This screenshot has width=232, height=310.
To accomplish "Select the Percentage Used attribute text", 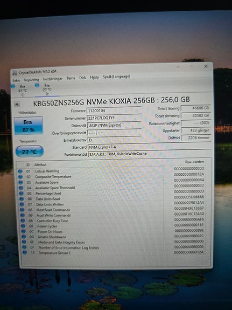I will coord(48,194).
